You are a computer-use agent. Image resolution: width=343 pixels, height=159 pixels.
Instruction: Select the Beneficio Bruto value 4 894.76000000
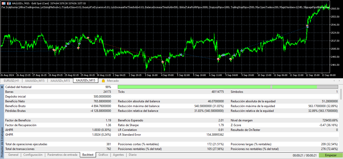[101, 106]
